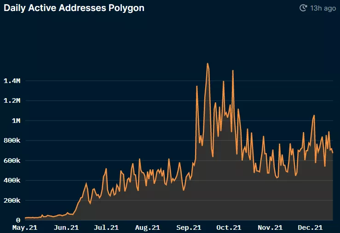Click the Aug.21 x-axis label

point(148,227)
